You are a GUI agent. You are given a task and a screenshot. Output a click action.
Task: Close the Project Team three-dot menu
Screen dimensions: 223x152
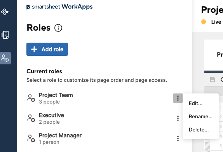[178, 98]
